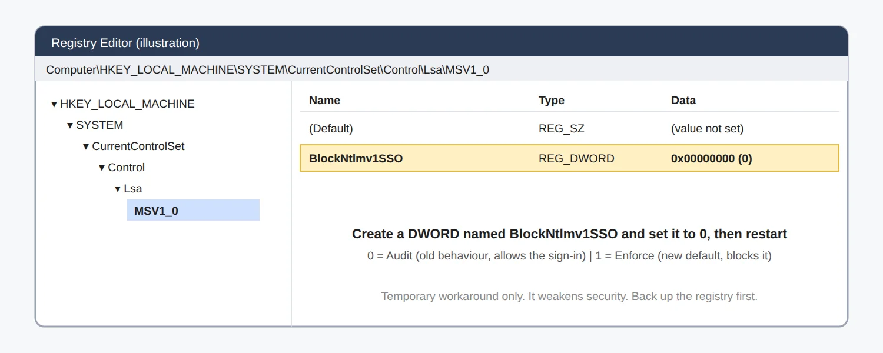The width and height of the screenshot is (883, 353).
Task: Select the Control key label
Action: pyautogui.click(x=126, y=168)
